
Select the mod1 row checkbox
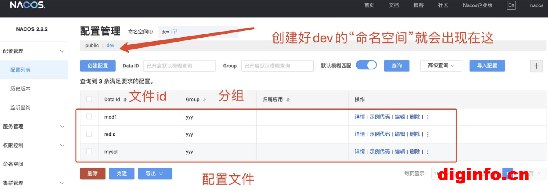point(89,117)
